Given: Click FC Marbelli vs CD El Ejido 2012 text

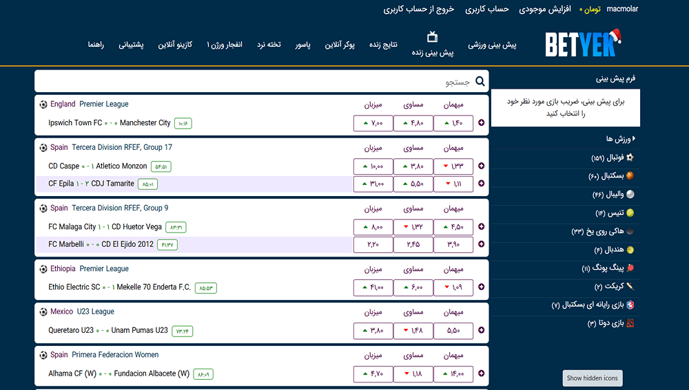Looking at the screenshot, I should tap(101, 244).
